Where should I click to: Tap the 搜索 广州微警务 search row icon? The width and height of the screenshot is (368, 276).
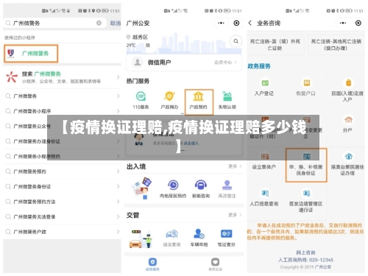[x=12, y=77]
